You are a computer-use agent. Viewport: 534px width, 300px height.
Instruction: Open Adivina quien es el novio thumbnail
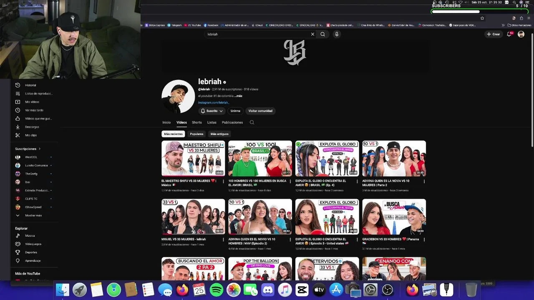point(260,217)
